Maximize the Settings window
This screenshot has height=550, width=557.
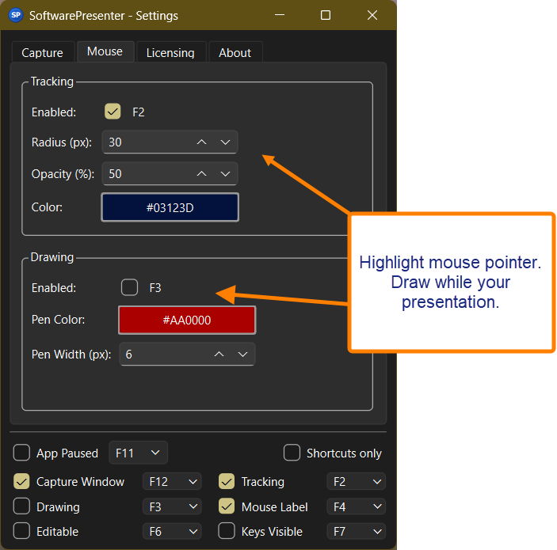click(326, 15)
